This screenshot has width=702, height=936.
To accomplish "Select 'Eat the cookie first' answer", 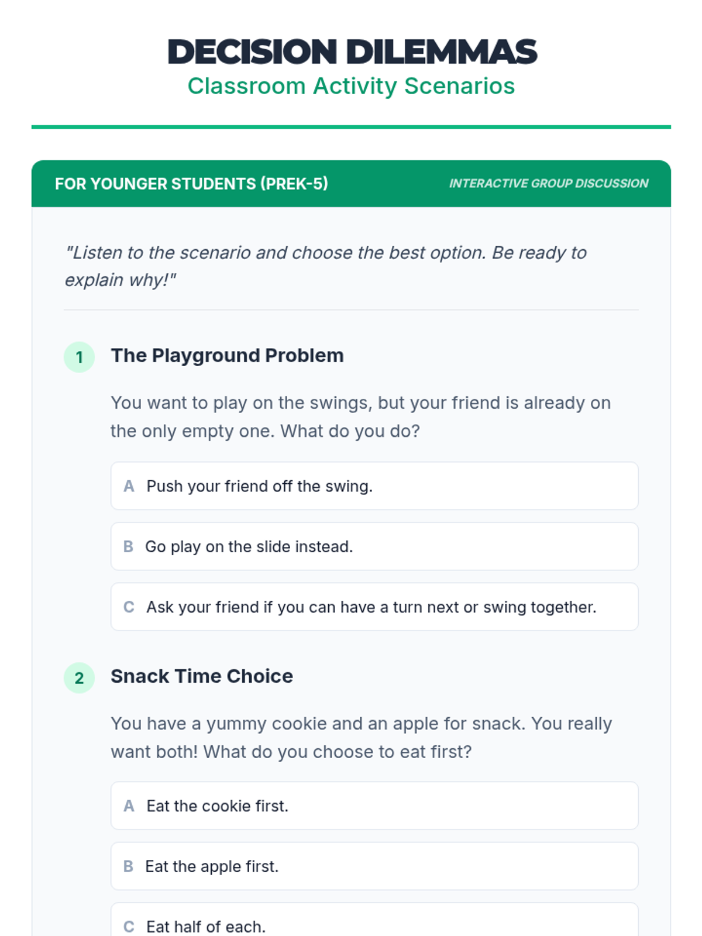I will [x=374, y=806].
